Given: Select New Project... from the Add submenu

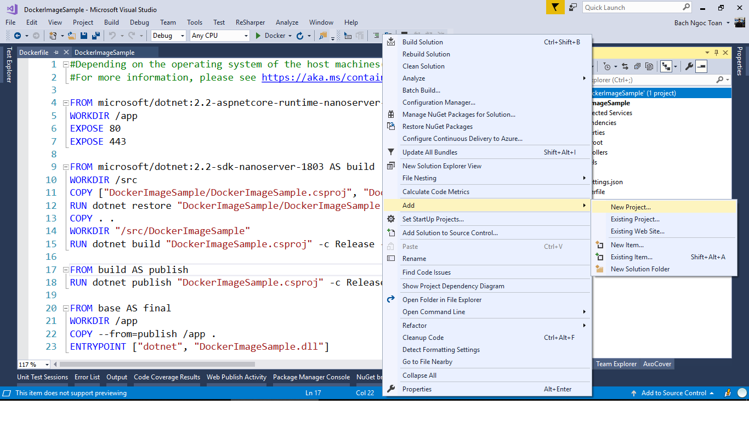Looking at the screenshot, I should click(631, 207).
